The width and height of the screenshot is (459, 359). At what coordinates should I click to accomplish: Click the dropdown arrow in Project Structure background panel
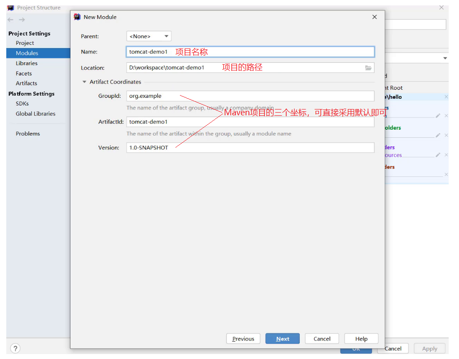(x=445, y=58)
